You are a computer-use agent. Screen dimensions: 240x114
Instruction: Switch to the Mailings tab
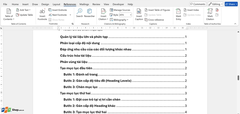pos(85,4)
